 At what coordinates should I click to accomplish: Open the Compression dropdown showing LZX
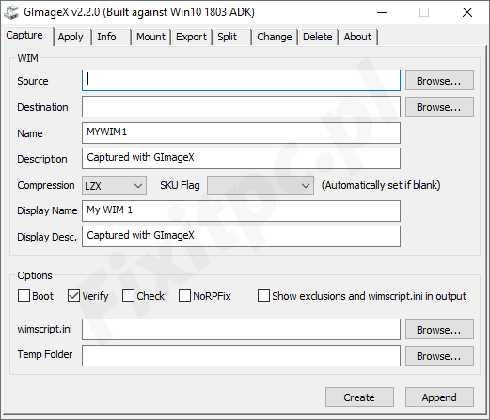click(114, 186)
